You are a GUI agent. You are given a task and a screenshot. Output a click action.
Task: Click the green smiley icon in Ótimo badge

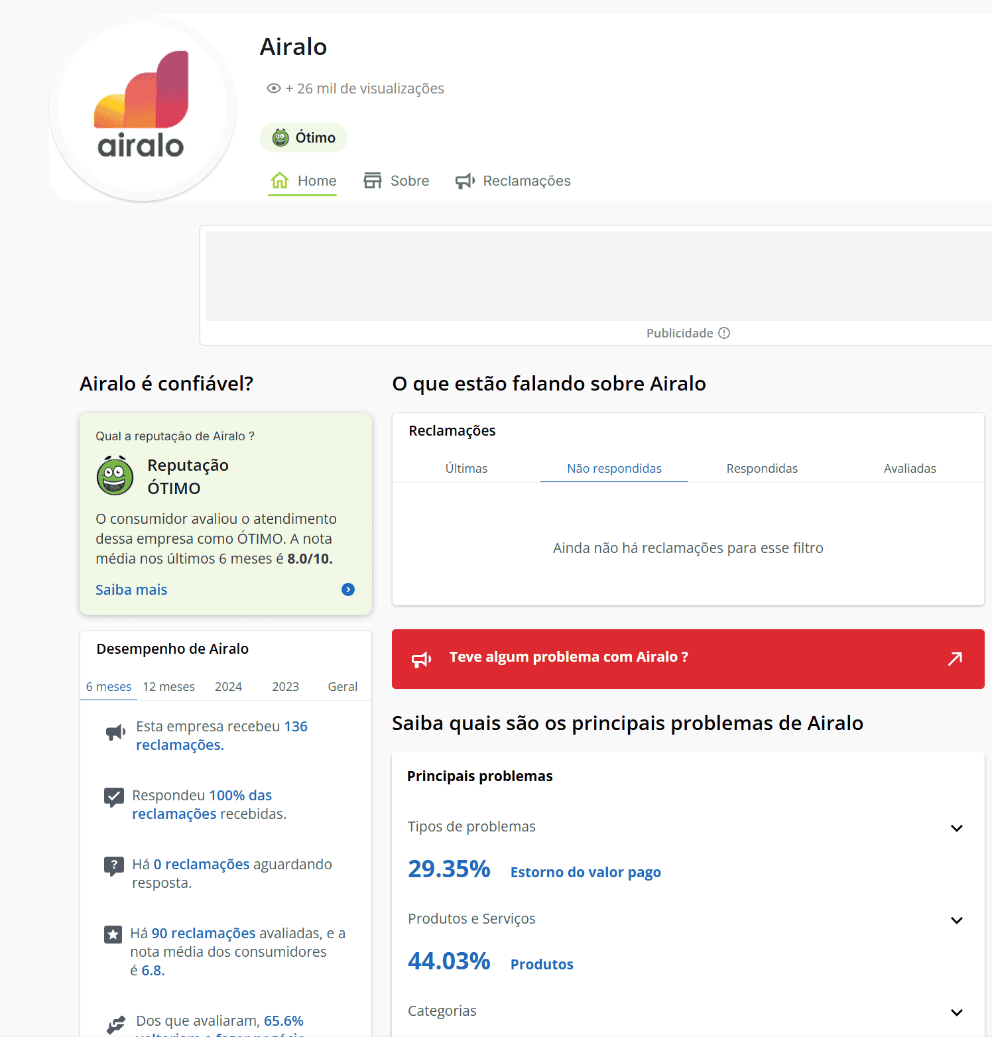coord(280,137)
